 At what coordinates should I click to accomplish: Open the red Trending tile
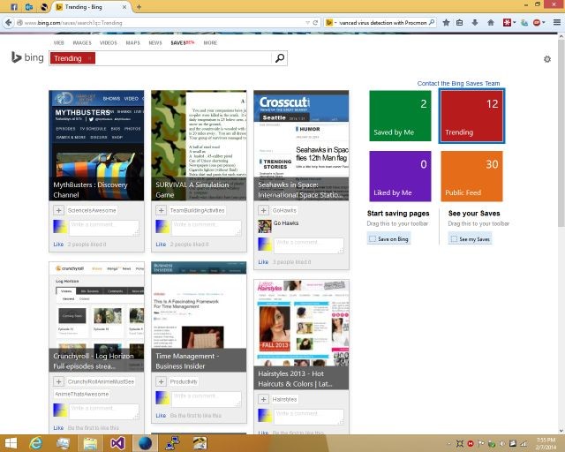click(x=471, y=116)
